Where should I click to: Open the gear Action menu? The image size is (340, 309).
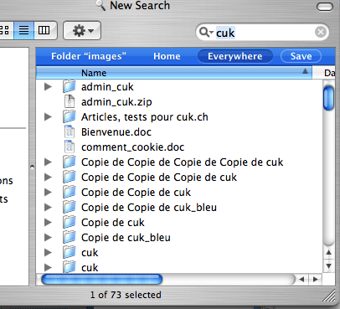pos(82,30)
